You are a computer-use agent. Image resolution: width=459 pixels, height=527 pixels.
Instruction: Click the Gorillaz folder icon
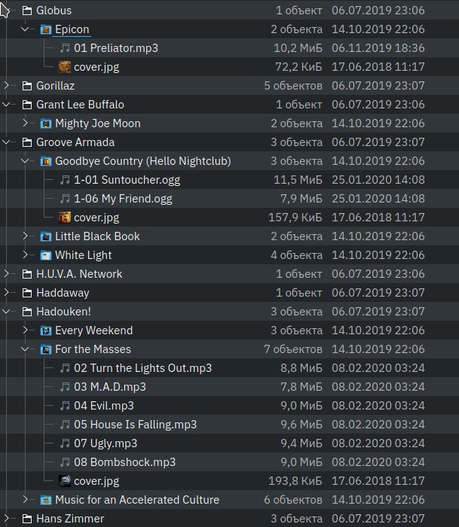point(27,86)
